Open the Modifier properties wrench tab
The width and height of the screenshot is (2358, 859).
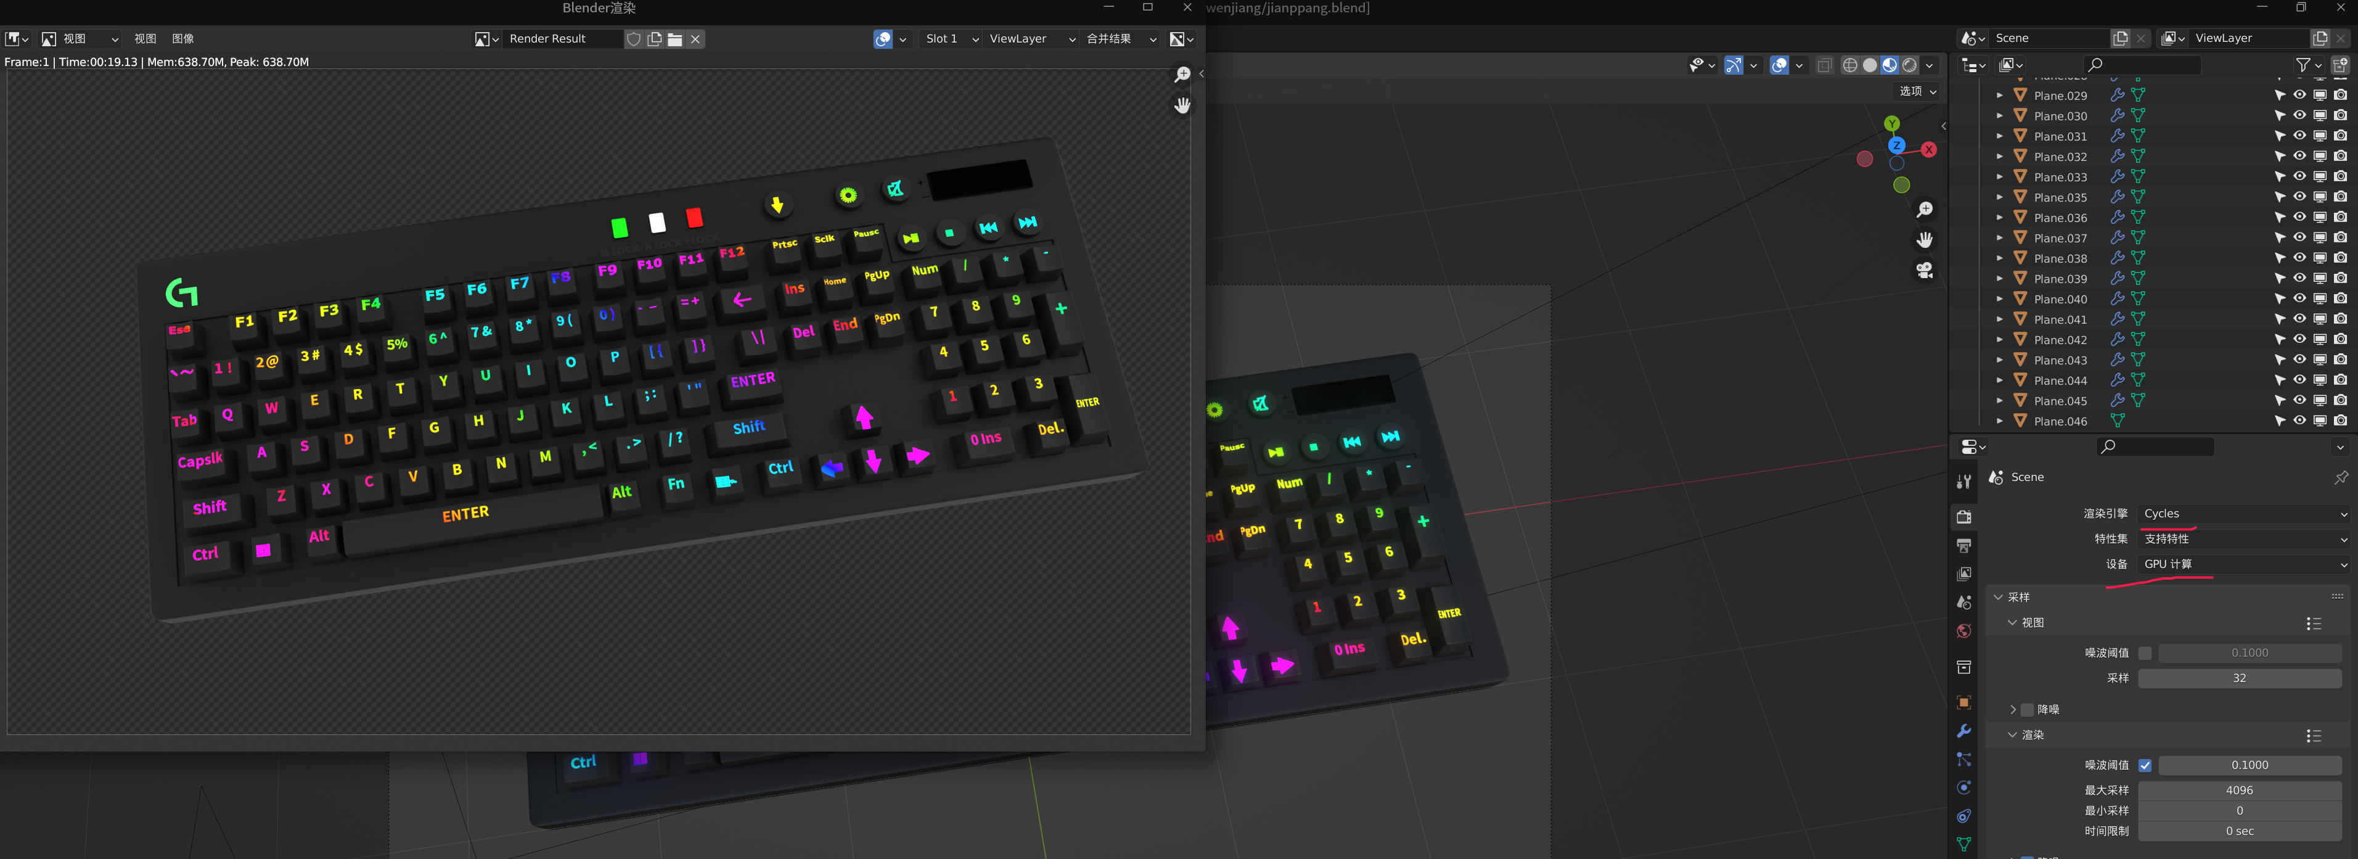pos(1963,731)
